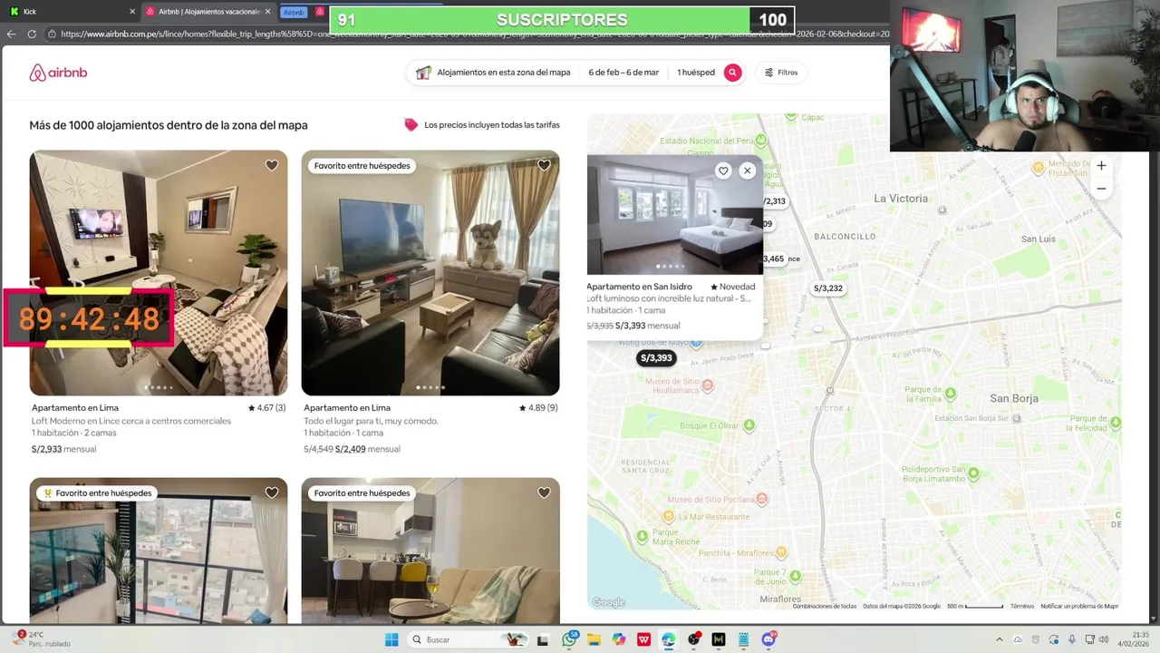This screenshot has height=653, width=1160.
Task: Click the Polideportivo San Borja Limatambo marker
Action: tap(973, 473)
